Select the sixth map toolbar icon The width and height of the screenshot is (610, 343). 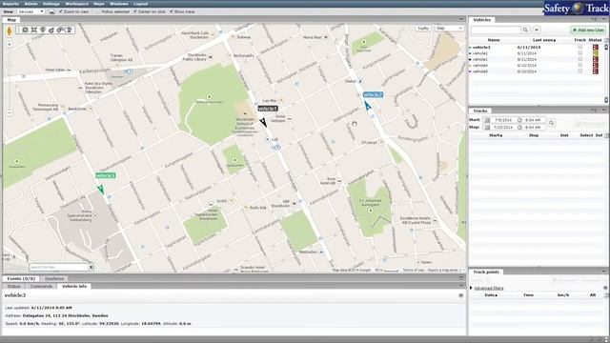pos(70,30)
